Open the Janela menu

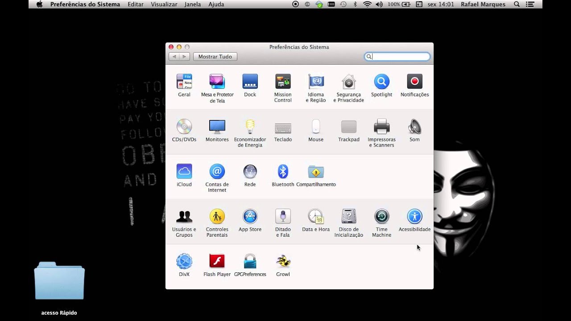tap(193, 4)
